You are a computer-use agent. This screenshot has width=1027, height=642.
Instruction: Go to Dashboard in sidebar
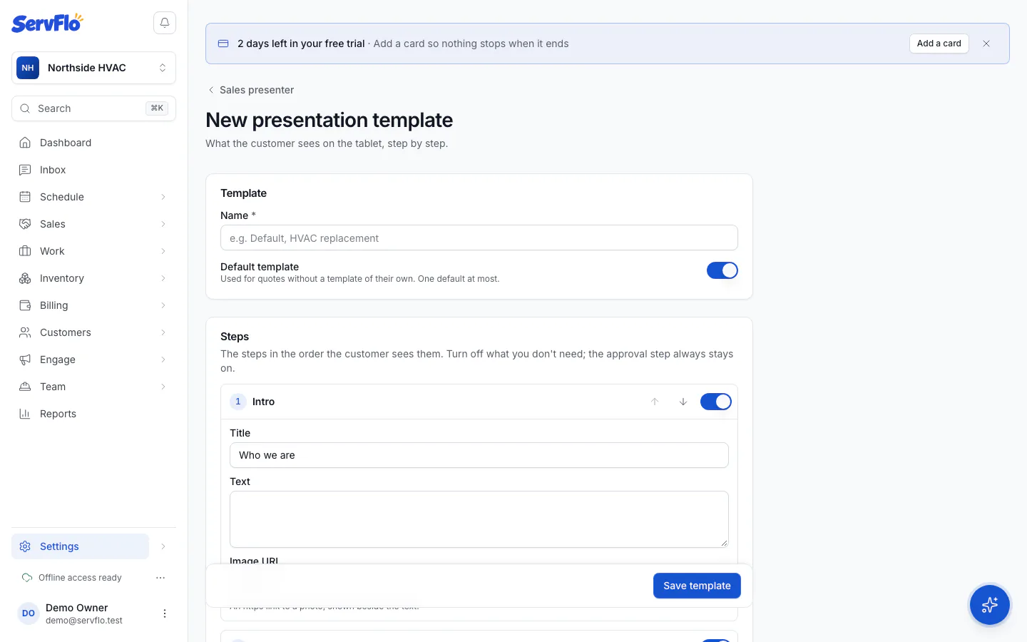[93, 143]
